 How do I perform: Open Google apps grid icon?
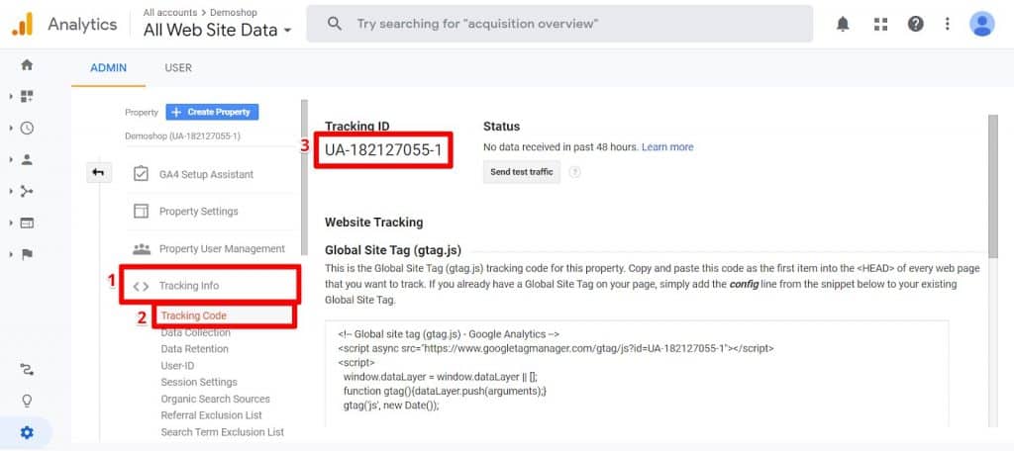coord(880,25)
